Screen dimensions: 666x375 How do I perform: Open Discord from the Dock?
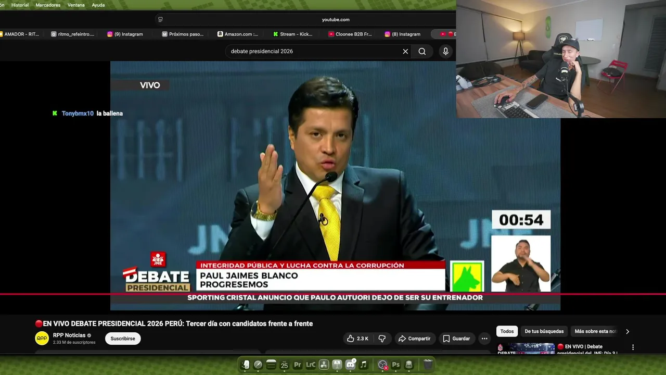tap(350, 365)
